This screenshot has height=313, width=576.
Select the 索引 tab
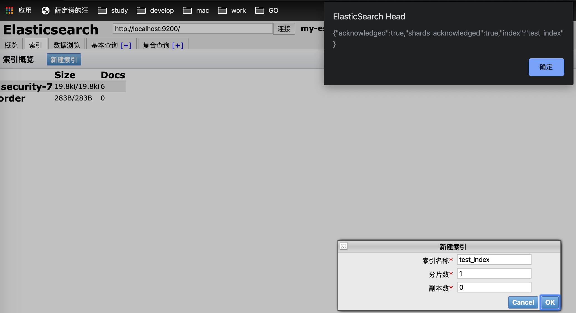click(x=35, y=45)
